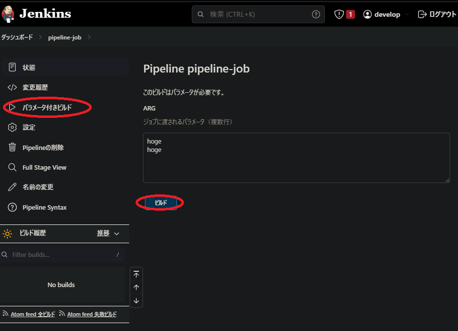Open 変更履歴 via its code icon
Screen dimensions: 458x331
11,87
